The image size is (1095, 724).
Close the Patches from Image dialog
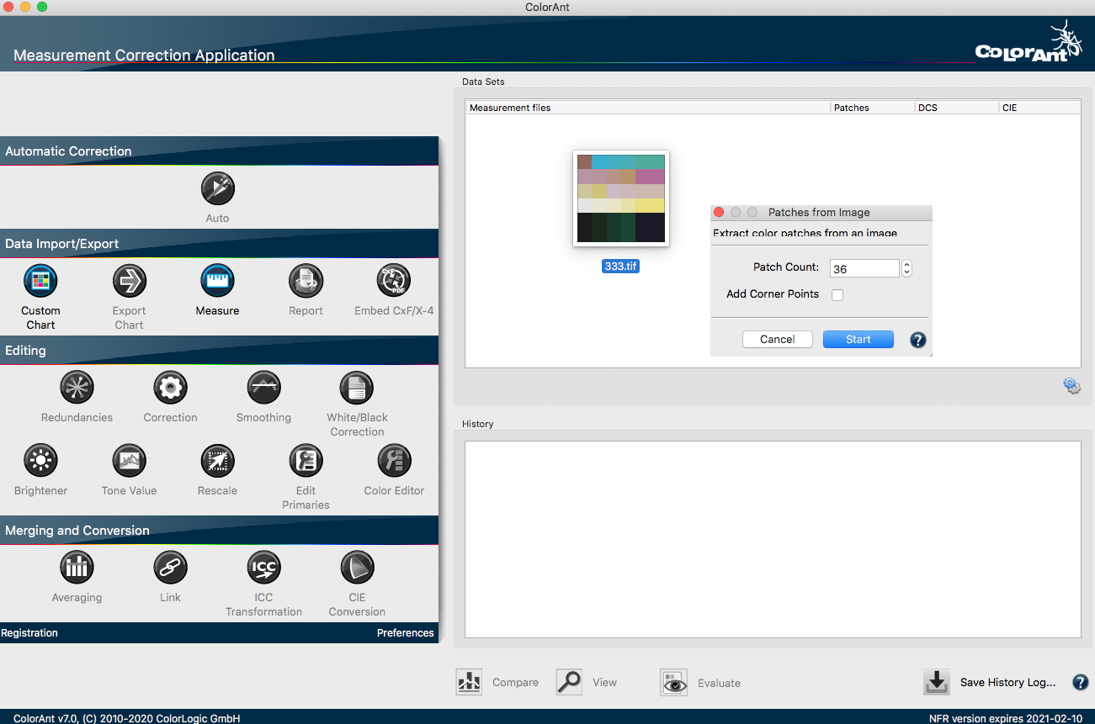click(x=719, y=213)
